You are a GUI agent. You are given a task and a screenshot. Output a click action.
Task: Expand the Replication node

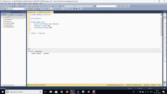pyautogui.click(x=3, y=25)
